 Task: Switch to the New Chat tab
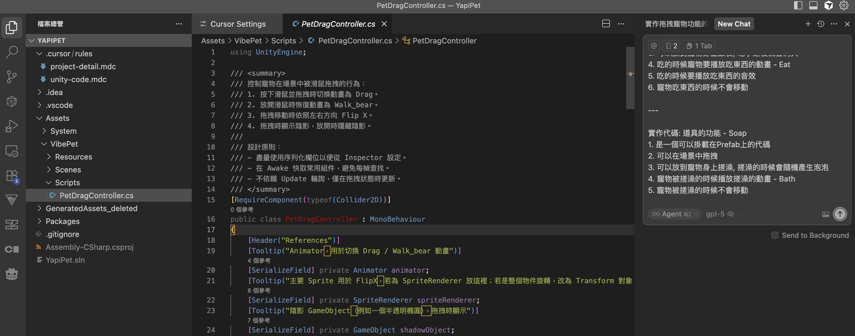point(734,24)
